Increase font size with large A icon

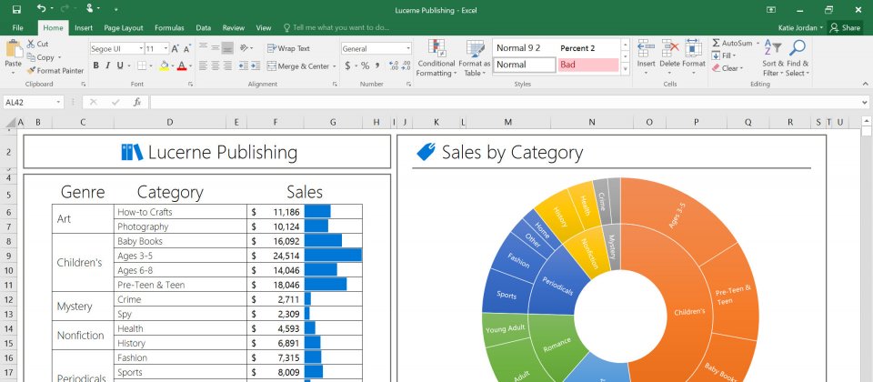tap(175, 48)
